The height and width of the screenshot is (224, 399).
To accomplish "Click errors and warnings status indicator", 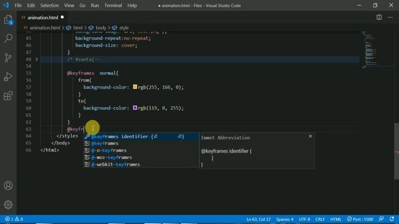I will [x=14, y=219].
